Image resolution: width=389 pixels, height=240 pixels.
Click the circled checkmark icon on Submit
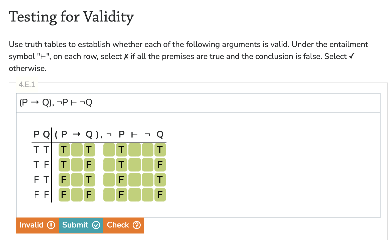(x=96, y=225)
